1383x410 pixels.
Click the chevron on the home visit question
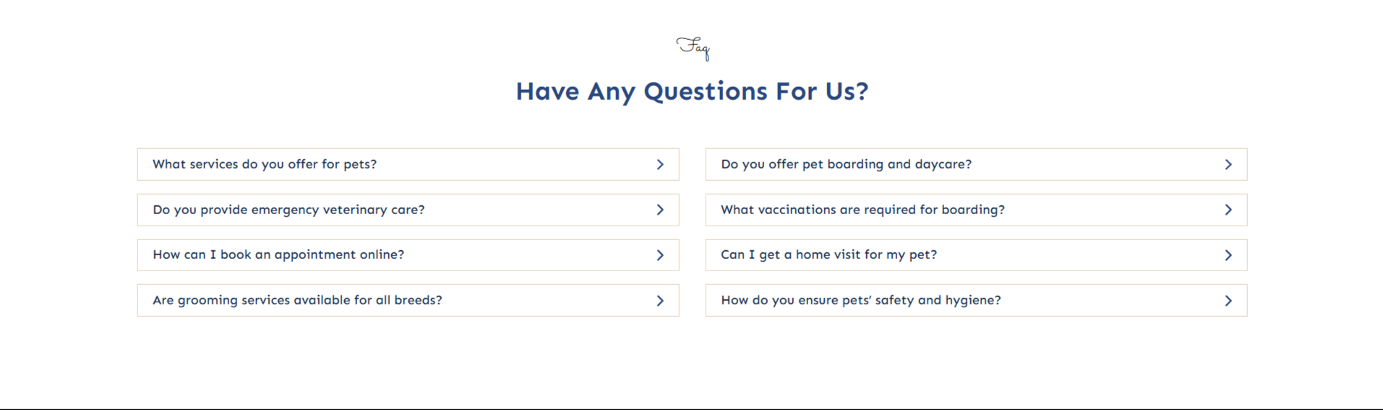point(1228,255)
